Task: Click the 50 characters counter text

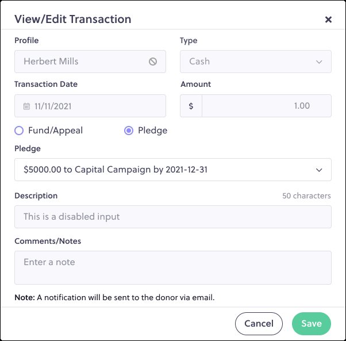Action: [x=306, y=196]
